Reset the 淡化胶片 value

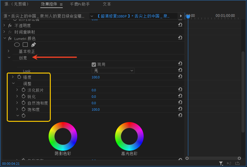click(x=180, y=89)
